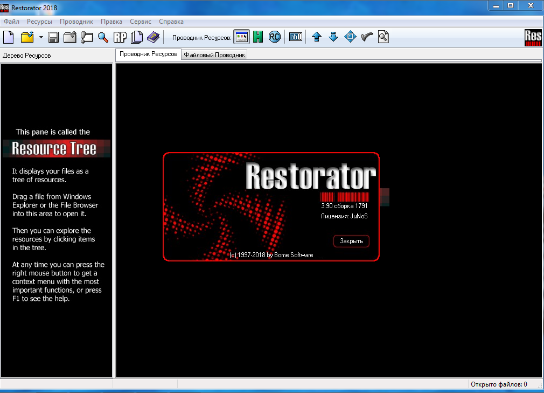Open the Ресурсы menu
This screenshot has height=393, width=544.
[39, 22]
